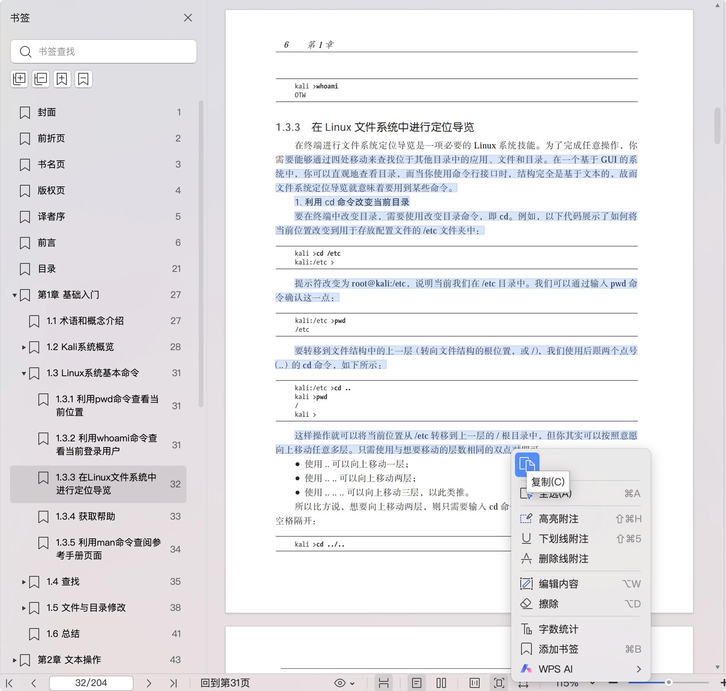Viewport: 726px width, 691px height.
Task: Go to the next page arrow
Action: [x=149, y=683]
